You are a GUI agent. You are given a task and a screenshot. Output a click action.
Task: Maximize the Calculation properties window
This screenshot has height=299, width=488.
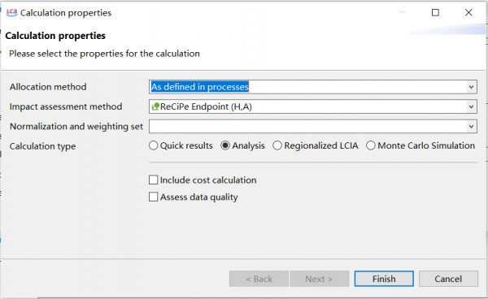(x=435, y=12)
